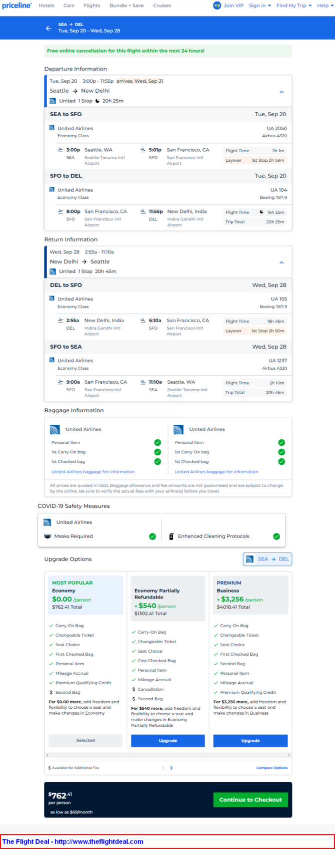Click the face mask icon
Image resolution: width=335 pixels, height=849 pixels.
click(47, 536)
